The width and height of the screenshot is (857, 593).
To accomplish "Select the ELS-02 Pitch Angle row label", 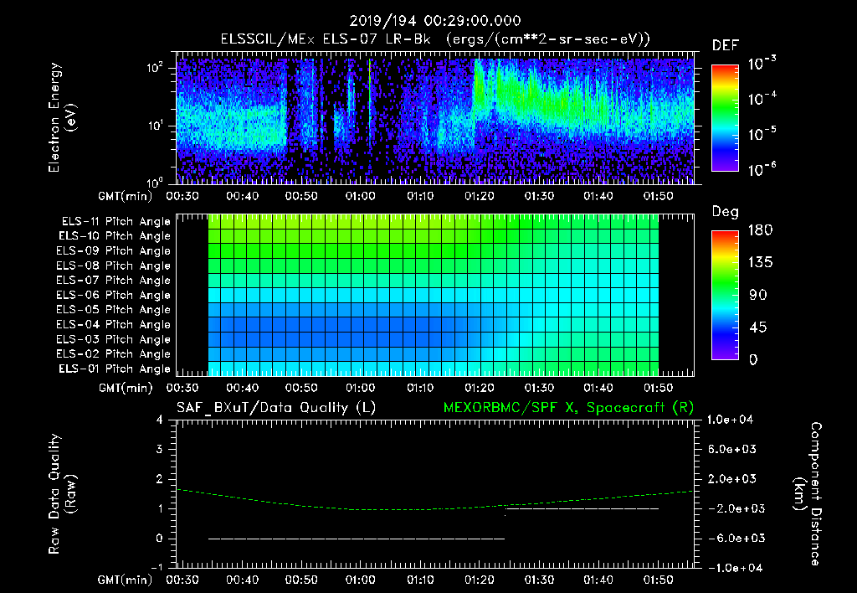I will (114, 354).
